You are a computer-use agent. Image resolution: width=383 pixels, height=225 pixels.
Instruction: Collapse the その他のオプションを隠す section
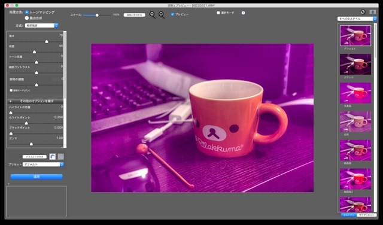tap(35, 101)
